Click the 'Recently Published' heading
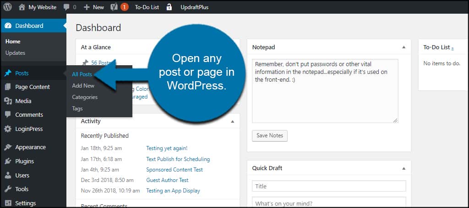The width and height of the screenshot is (469, 208). 105,136
